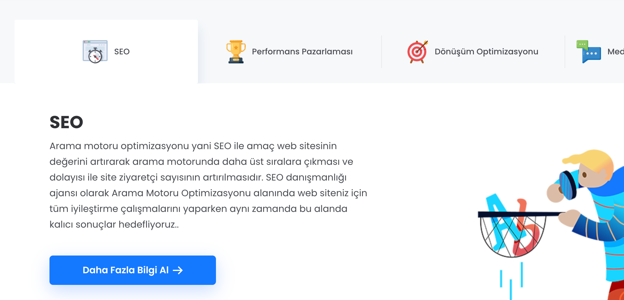Click the SEO tab label text
Viewport: 624px width, 300px height.
point(122,52)
